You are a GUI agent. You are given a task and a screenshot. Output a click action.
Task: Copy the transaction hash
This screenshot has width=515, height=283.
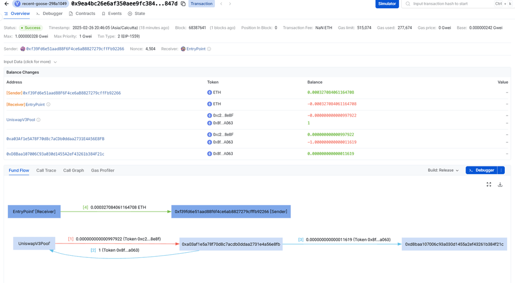pos(183,4)
